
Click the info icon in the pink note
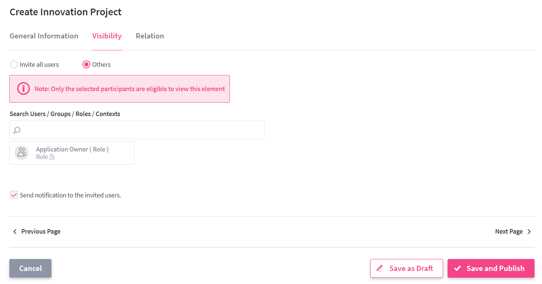(24, 89)
